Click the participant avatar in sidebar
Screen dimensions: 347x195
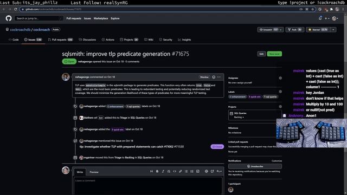[230, 190]
